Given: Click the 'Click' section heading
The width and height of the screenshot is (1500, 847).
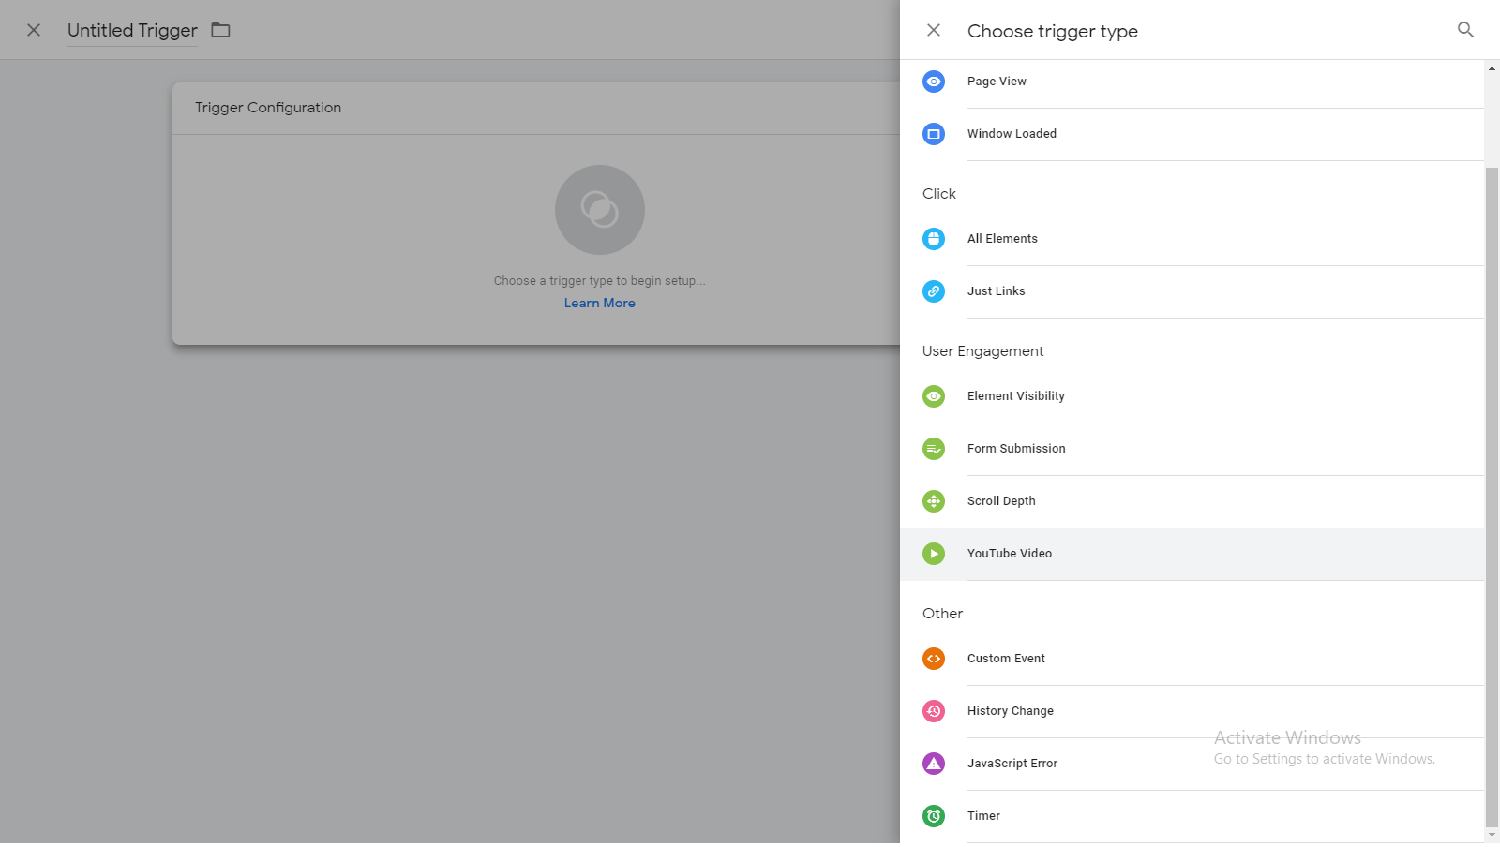Looking at the screenshot, I should (x=939, y=194).
